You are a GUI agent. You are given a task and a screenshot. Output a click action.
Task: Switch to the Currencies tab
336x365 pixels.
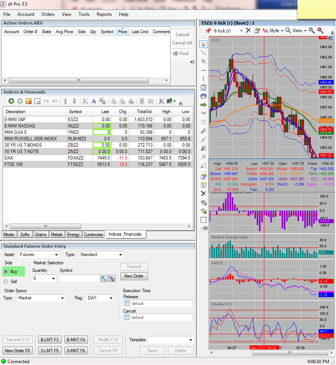tap(93, 235)
